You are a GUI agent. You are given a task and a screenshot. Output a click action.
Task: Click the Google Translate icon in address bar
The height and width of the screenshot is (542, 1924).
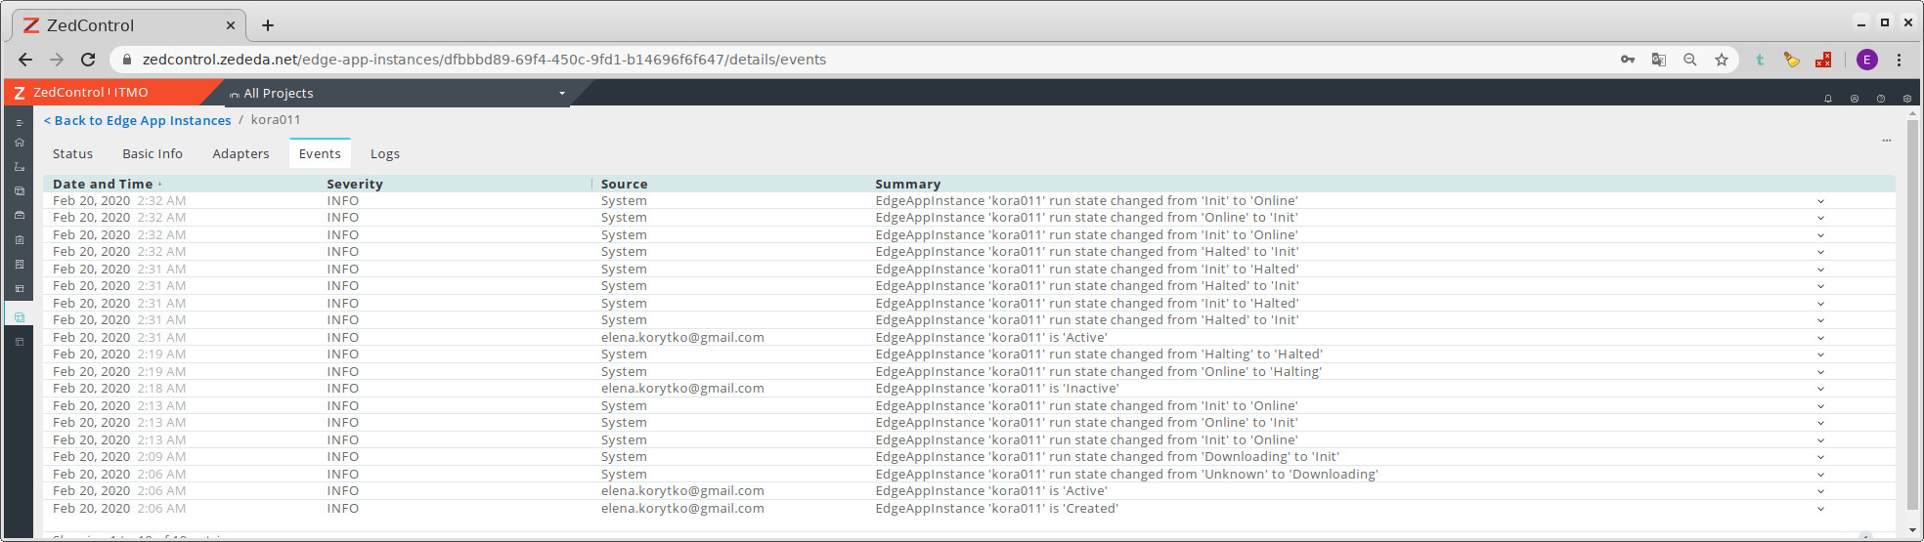coord(1658,60)
